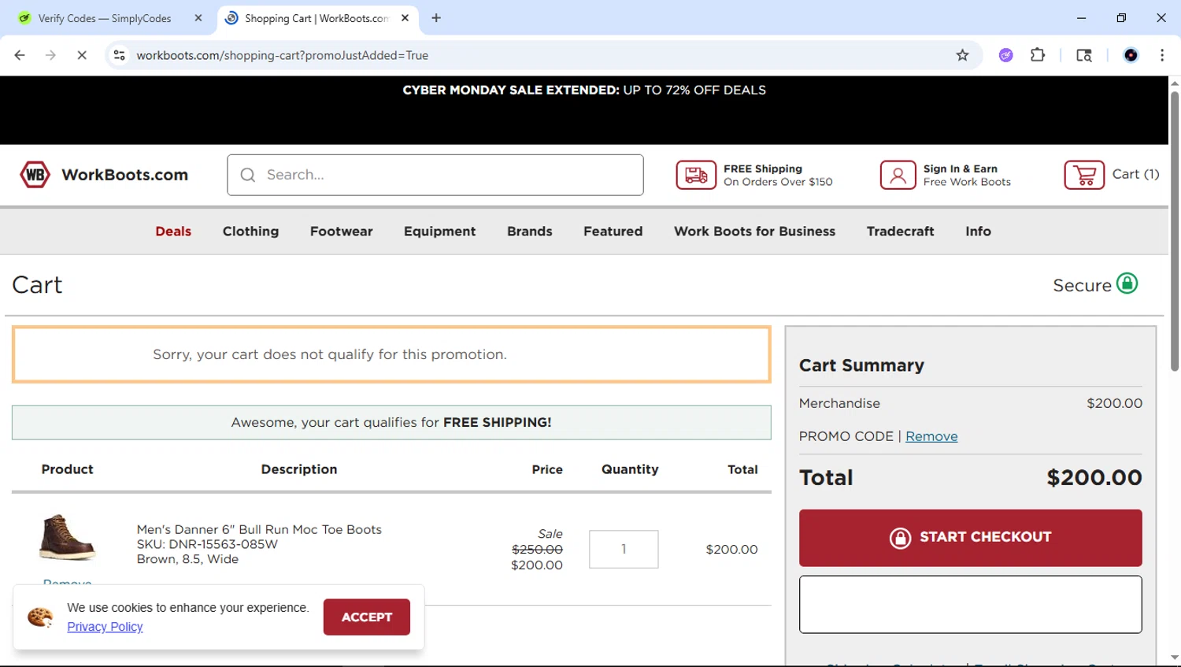
Task: Click the Merchandise label in Cart Summary
Action: [x=839, y=403]
